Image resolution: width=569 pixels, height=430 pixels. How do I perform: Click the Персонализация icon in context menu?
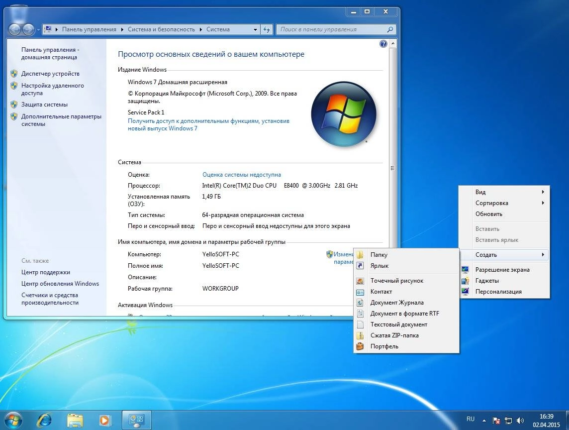[465, 291]
